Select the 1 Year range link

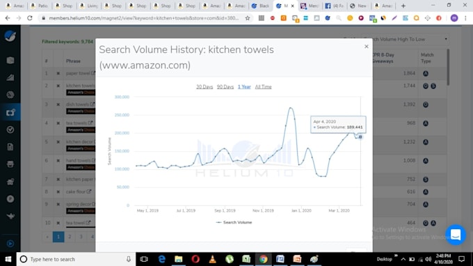pos(244,87)
